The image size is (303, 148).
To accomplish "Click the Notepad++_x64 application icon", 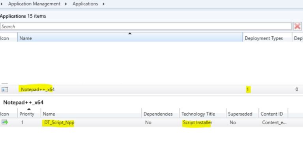I will (5, 90).
